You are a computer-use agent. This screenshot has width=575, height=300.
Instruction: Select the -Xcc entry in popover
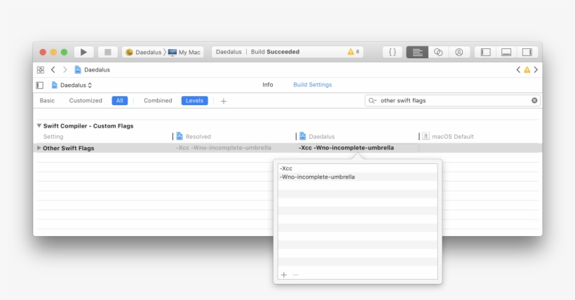click(358, 168)
